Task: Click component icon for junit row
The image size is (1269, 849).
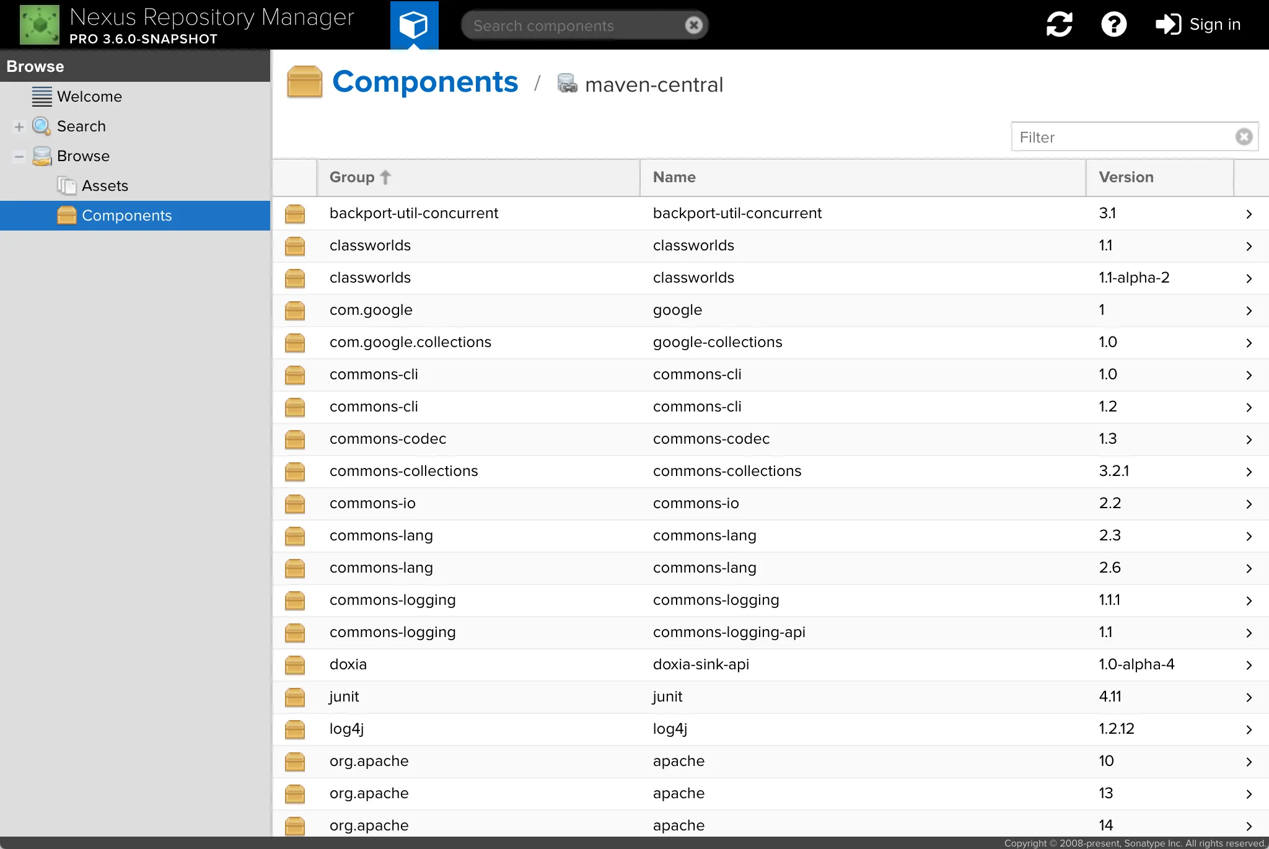Action: coord(295,697)
